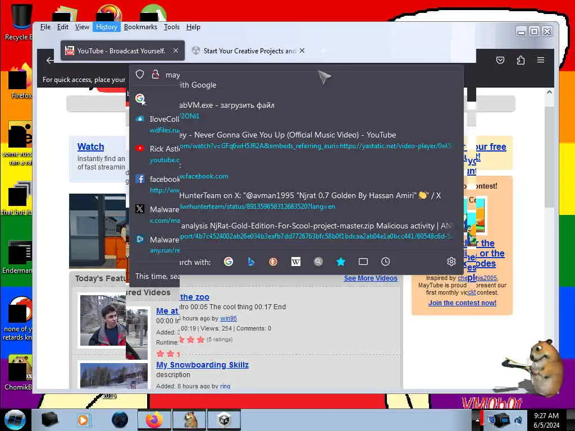The image size is (575, 431).
Task: Open the Edit menu
Action: point(63,27)
